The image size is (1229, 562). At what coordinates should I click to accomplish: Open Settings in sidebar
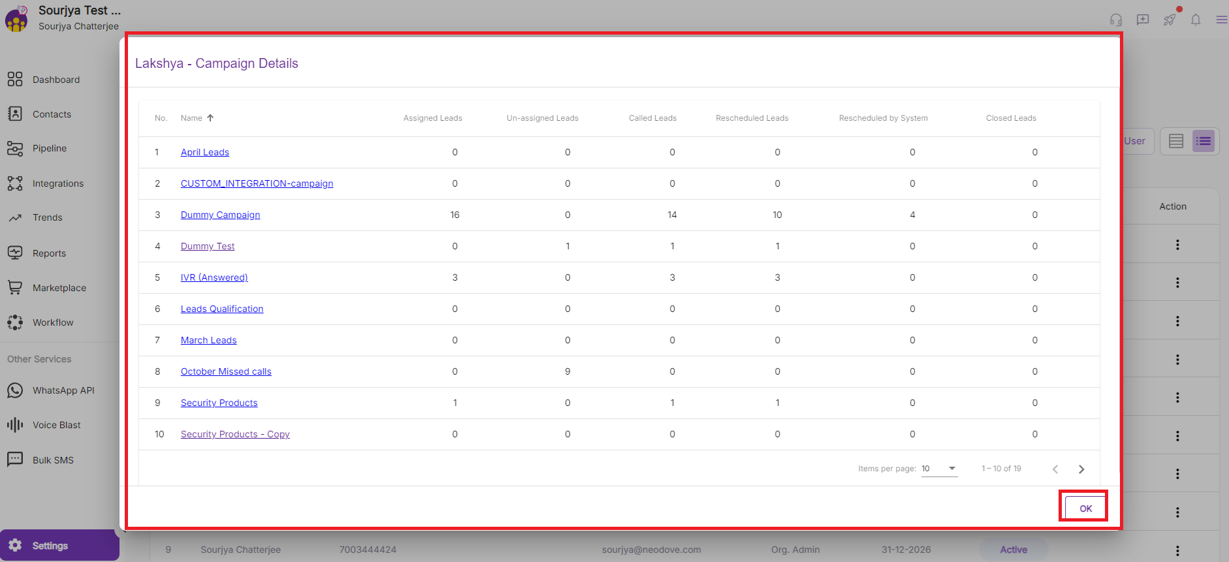click(50, 546)
